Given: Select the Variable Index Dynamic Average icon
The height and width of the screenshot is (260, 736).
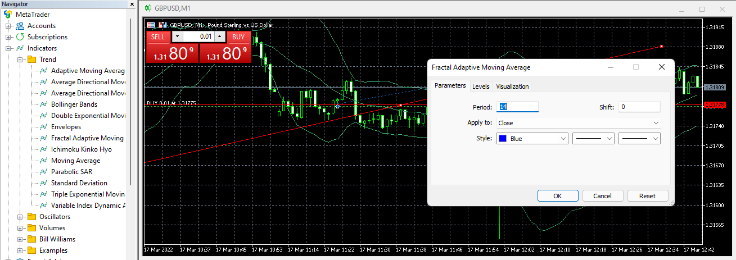Looking at the screenshot, I should click(43, 206).
